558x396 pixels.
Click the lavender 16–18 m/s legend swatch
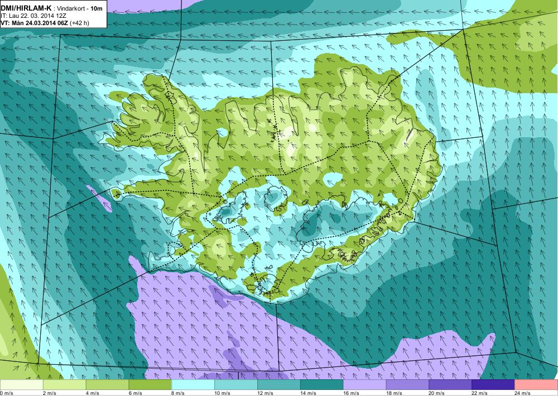click(x=365, y=385)
